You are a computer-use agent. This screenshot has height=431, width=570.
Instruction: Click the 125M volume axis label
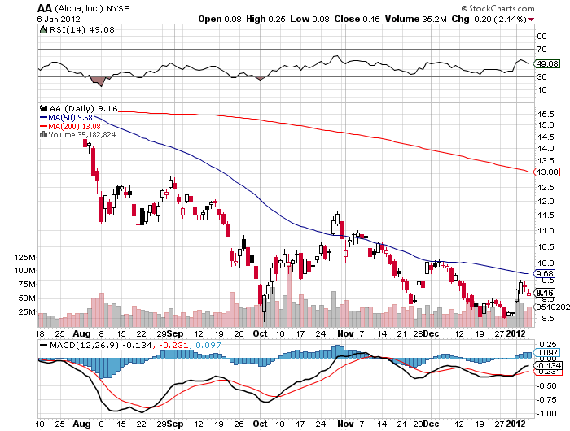click(24, 258)
